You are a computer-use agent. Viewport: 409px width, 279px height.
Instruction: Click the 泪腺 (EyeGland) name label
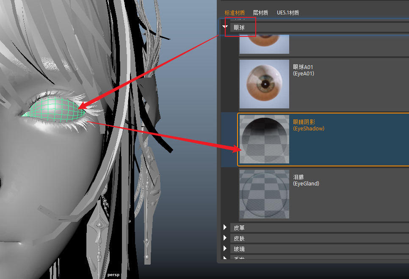(306, 180)
